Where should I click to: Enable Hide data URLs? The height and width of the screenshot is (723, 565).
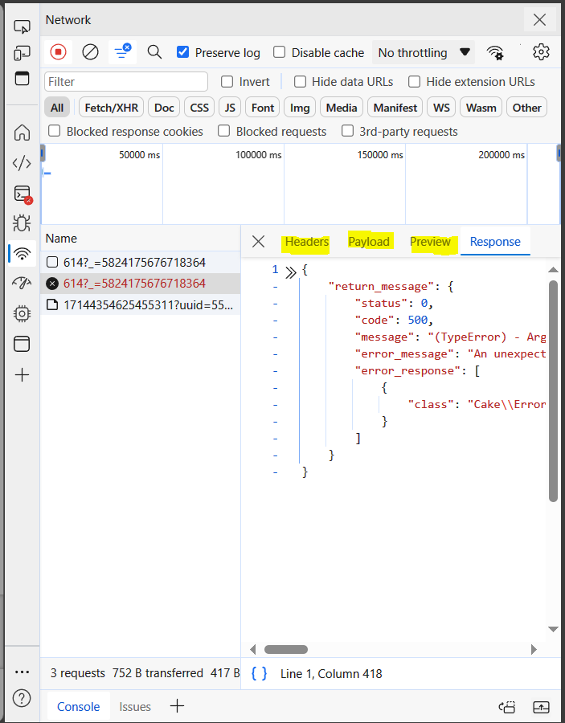(x=300, y=82)
